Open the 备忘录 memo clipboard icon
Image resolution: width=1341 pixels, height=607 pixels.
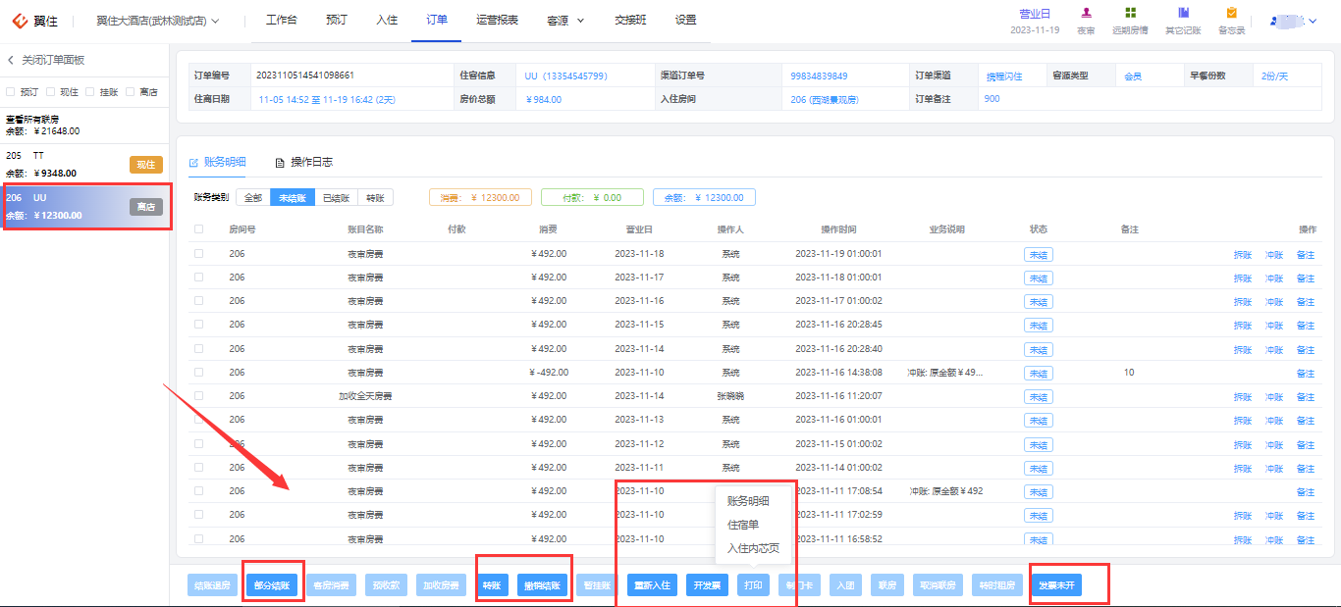[x=1231, y=14]
